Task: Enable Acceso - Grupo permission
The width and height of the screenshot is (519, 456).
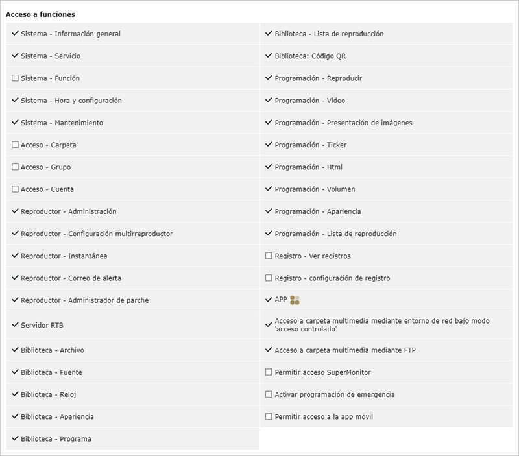Action: point(15,167)
